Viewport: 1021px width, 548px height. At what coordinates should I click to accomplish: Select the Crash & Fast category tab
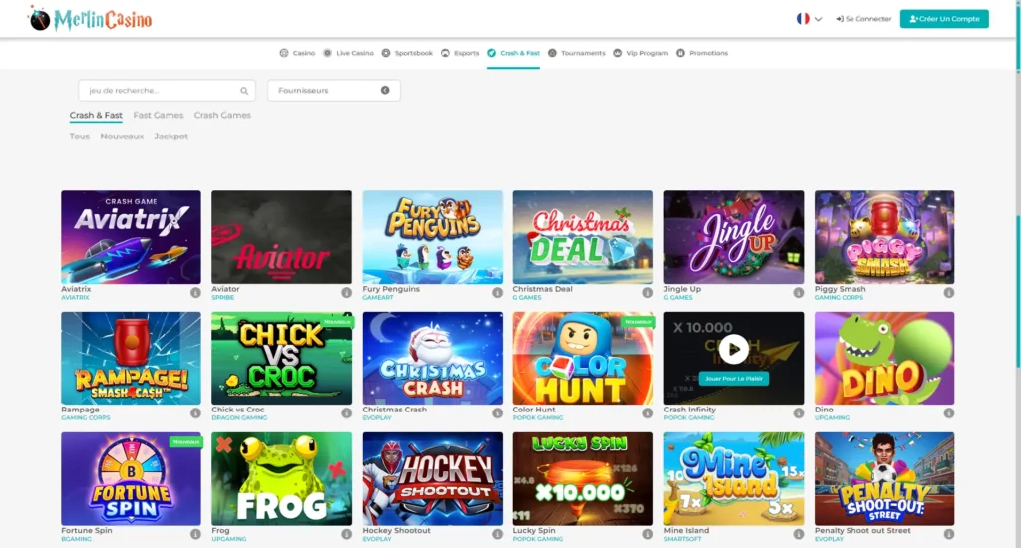[x=96, y=116]
